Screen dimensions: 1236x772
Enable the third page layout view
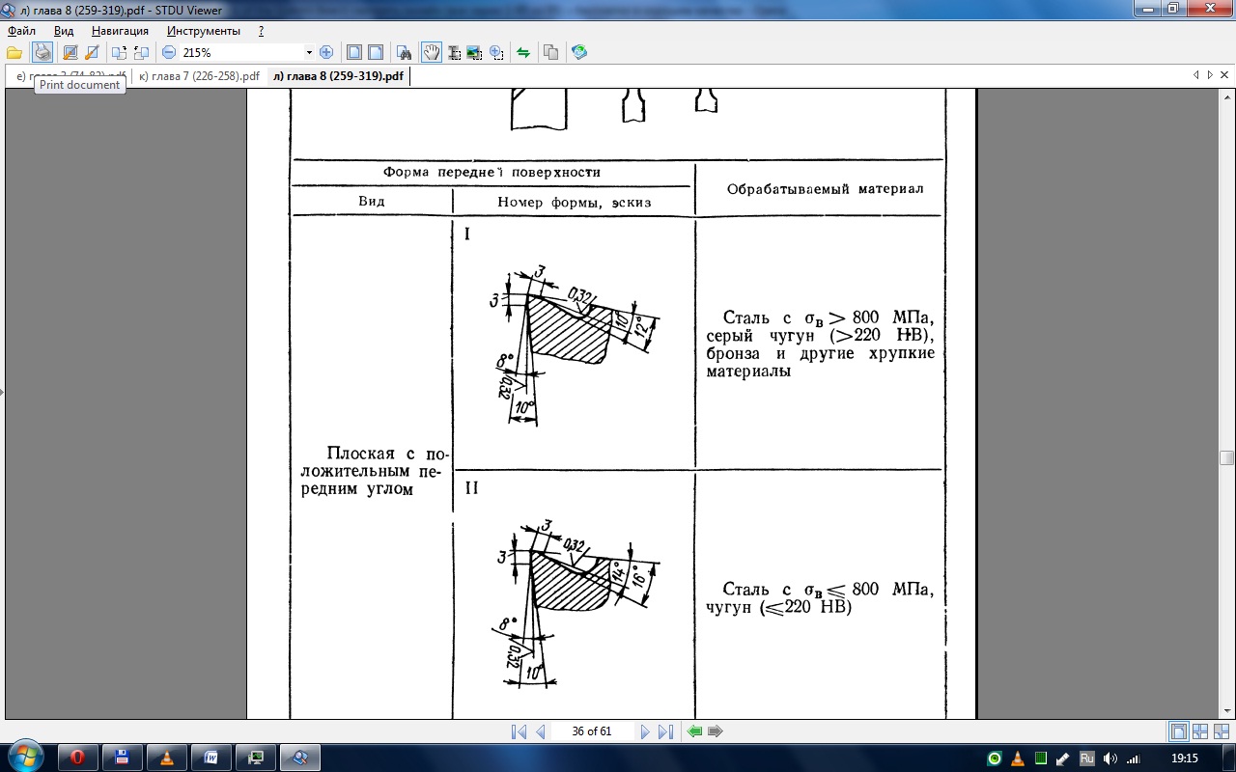tap(1221, 731)
